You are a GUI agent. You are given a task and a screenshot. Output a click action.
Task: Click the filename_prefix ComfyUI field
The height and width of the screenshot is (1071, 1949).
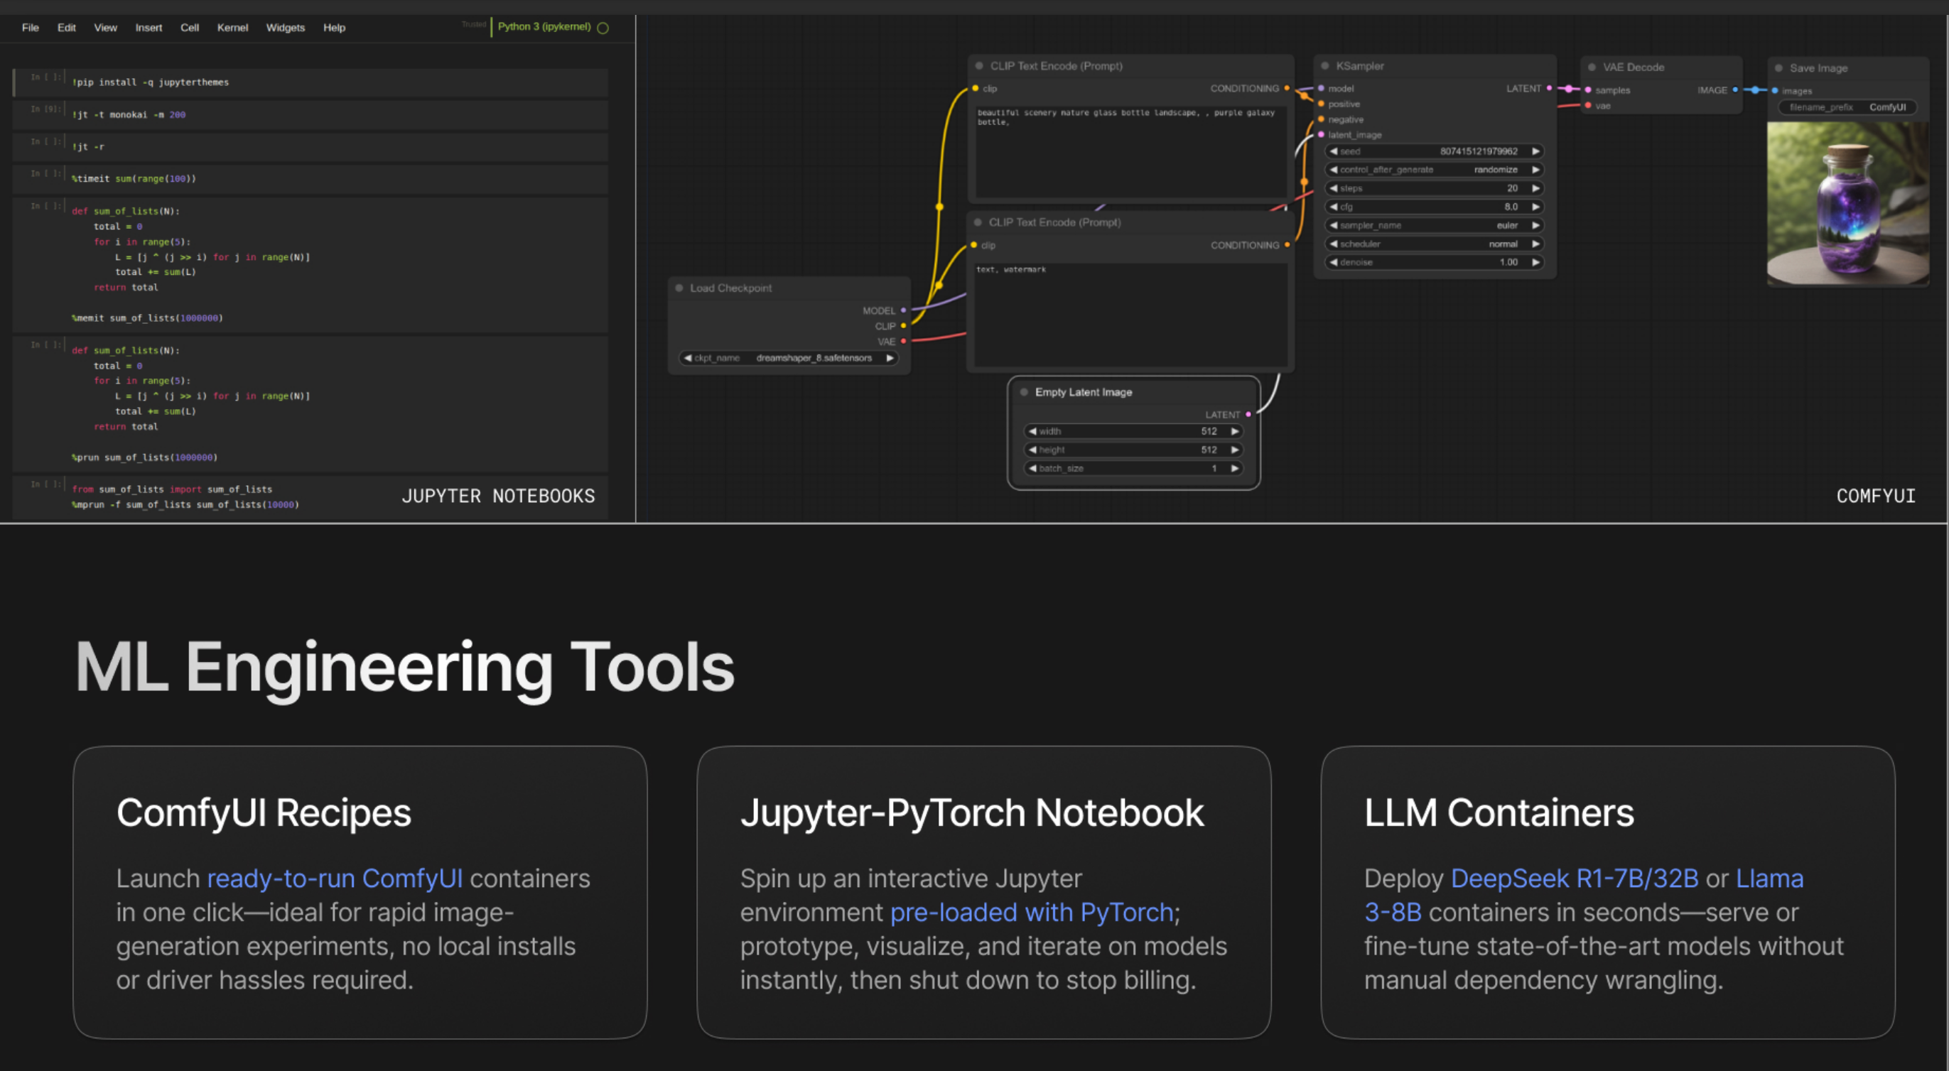pos(1847,107)
